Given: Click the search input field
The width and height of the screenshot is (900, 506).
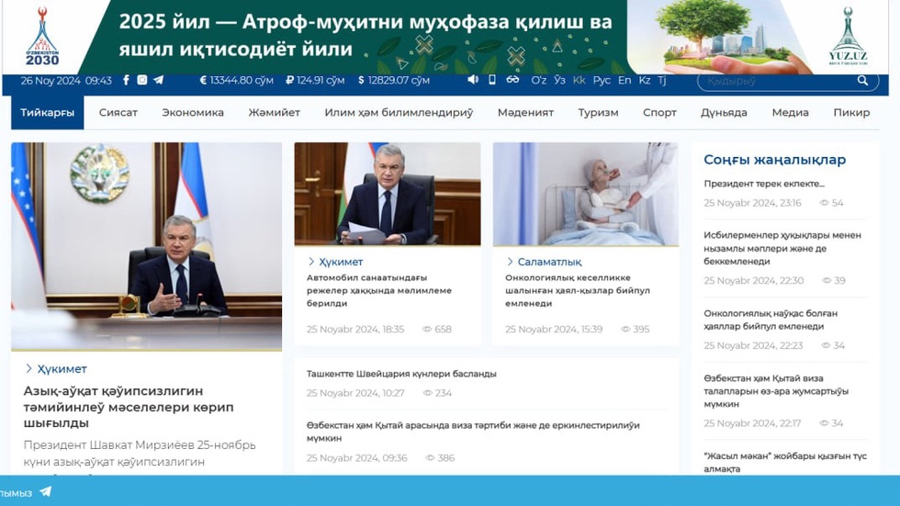Looking at the screenshot, I should 776,81.
